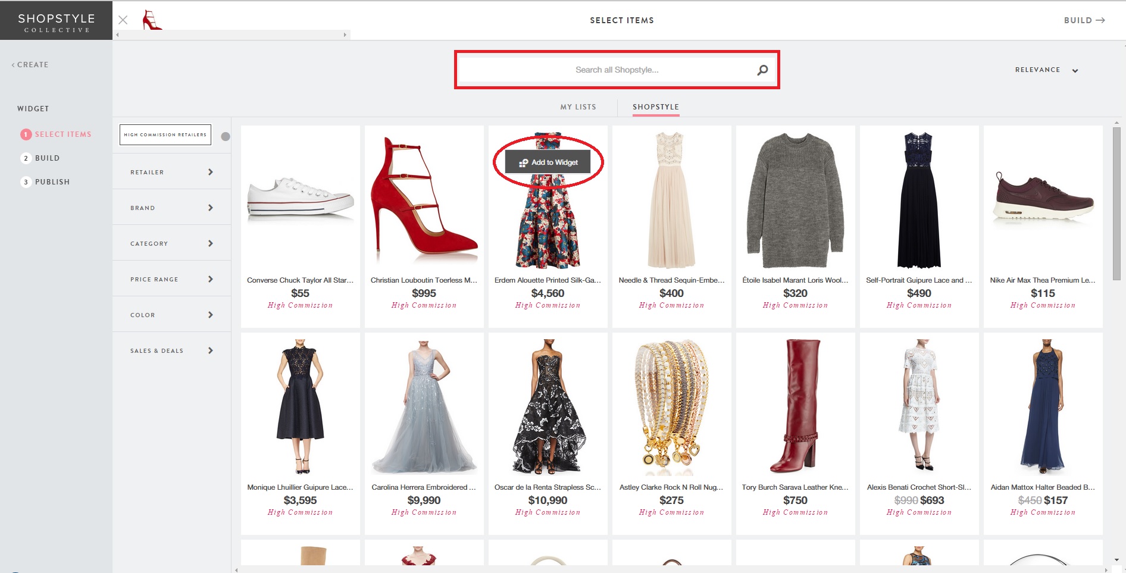Image resolution: width=1126 pixels, height=573 pixels.
Task: Switch to the My Lists tab
Action: pos(578,107)
